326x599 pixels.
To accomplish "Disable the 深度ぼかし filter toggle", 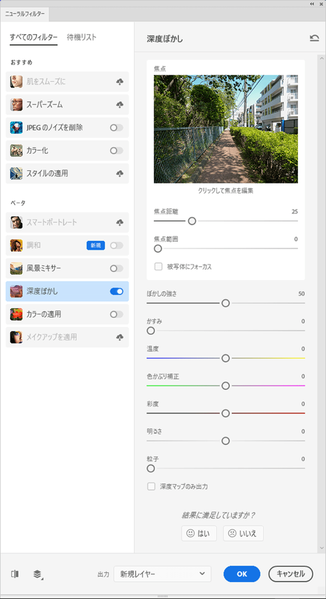I will point(117,292).
